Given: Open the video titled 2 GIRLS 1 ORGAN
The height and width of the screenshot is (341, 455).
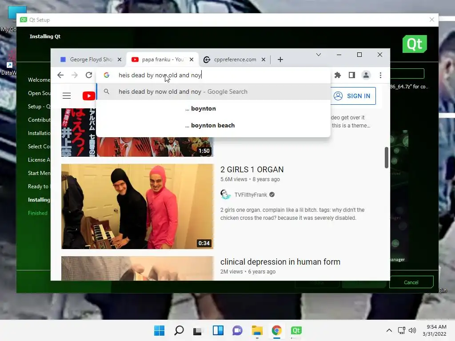Looking at the screenshot, I should coord(252,170).
